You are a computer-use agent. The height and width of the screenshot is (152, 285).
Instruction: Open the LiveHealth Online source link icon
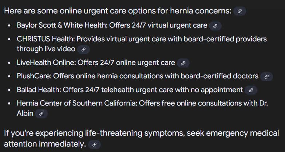[x=183, y=63]
